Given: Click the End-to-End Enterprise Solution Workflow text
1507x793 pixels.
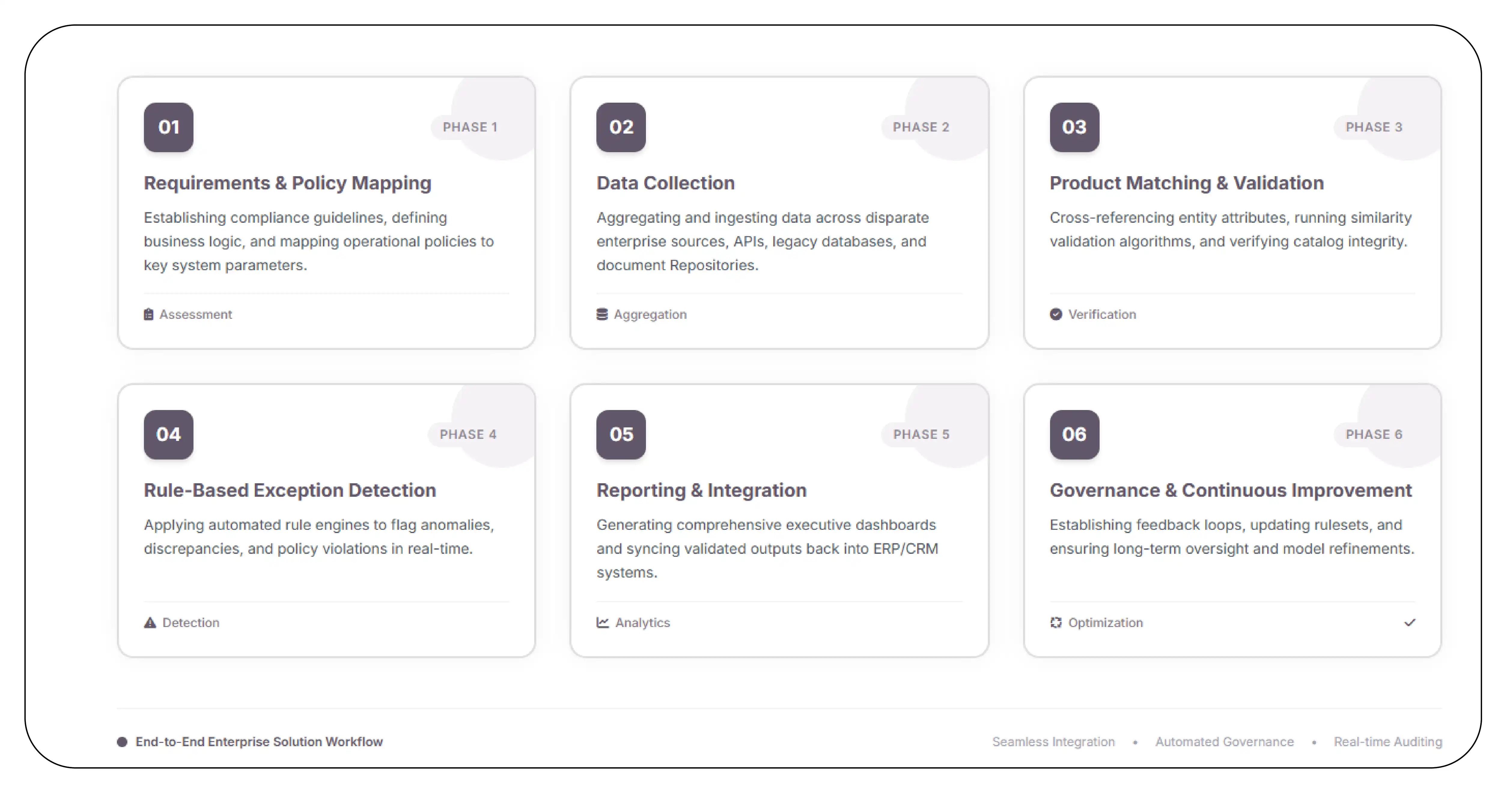Looking at the screenshot, I should pyautogui.click(x=259, y=742).
